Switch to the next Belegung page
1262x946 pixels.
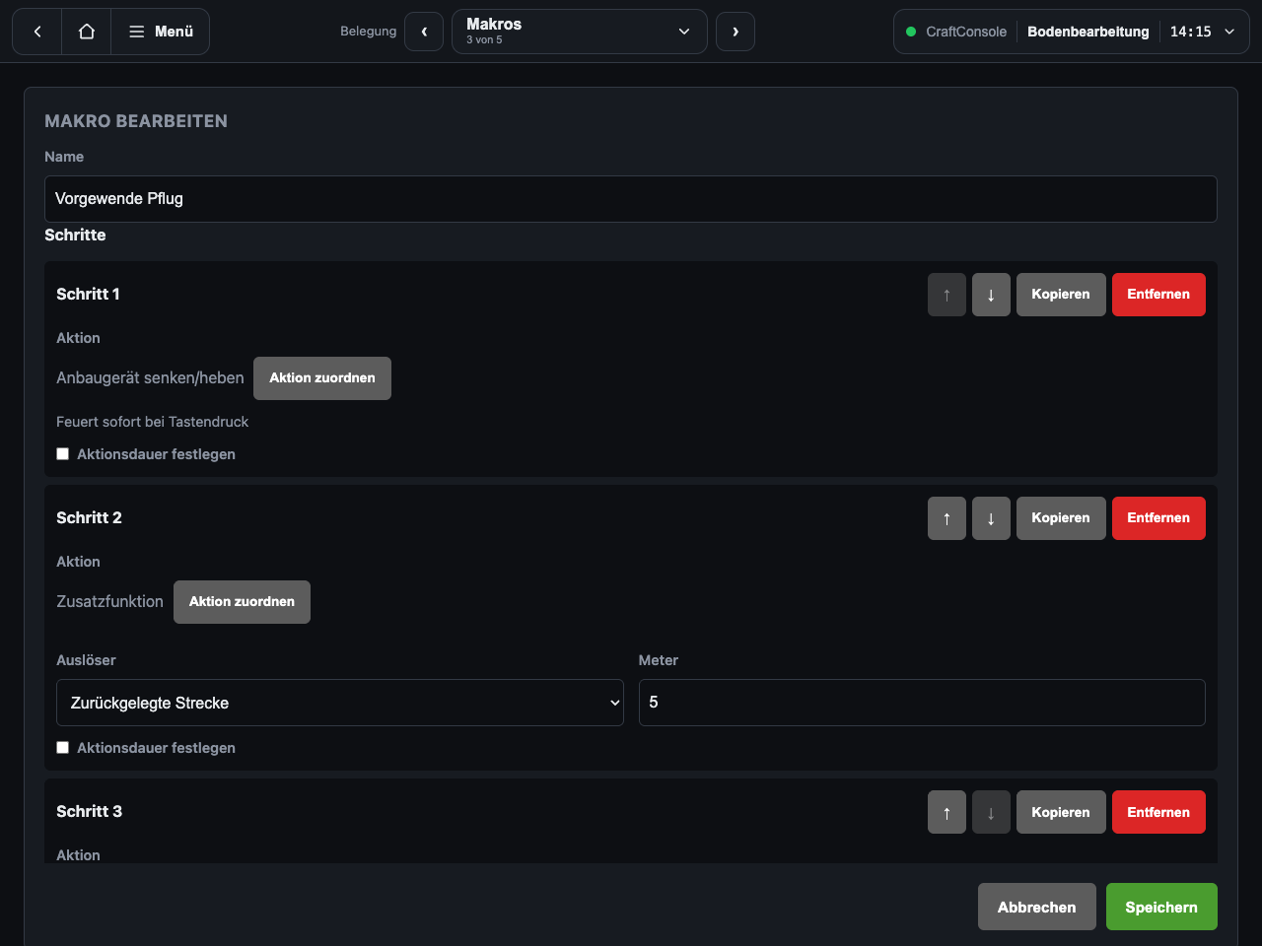tap(736, 32)
